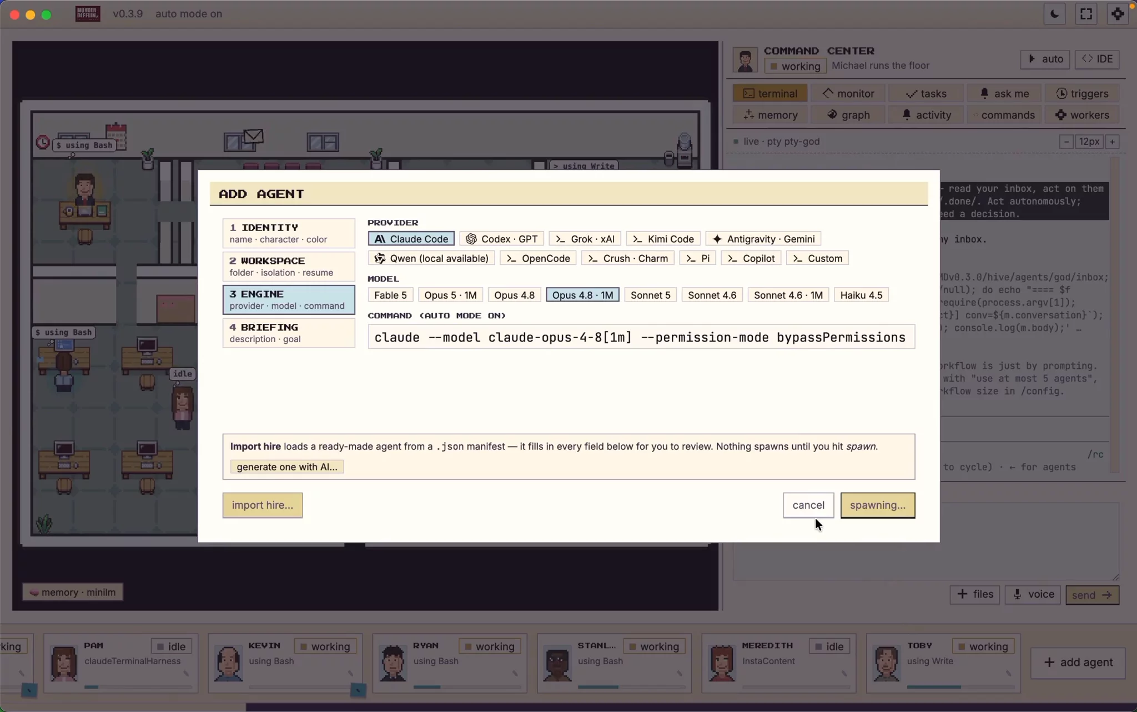This screenshot has width=1137, height=712.
Task: Select Ryan's agent card
Action: (450, 663)
